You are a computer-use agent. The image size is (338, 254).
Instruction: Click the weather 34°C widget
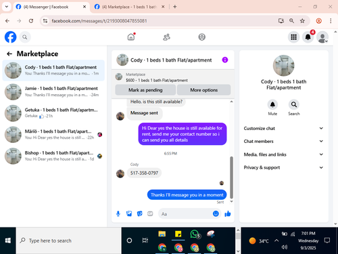pos(259,240)
